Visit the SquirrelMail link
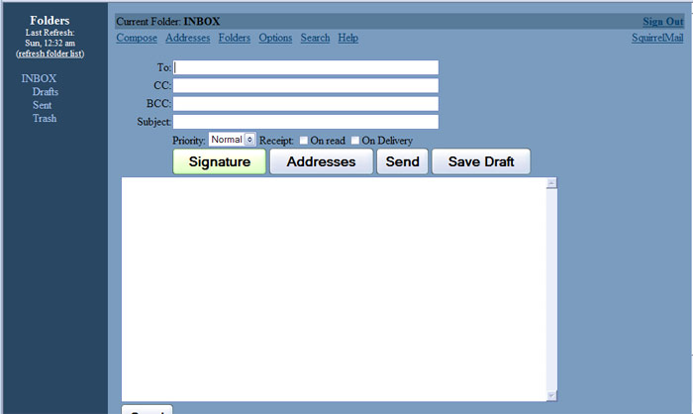This screenshot has height=414, width=693. click(657, 38)
